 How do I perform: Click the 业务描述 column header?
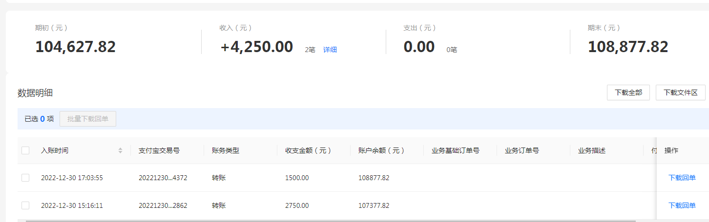coord(592,150)
